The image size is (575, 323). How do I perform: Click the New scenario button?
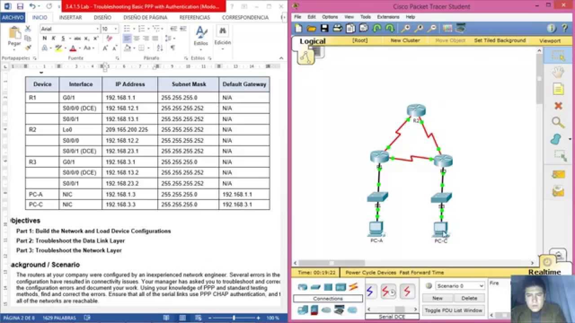pyautogui.click(x=437, y=298)
